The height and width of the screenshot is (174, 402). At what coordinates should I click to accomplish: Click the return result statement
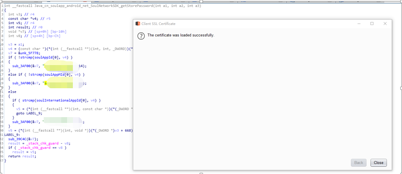coord(22,156)
